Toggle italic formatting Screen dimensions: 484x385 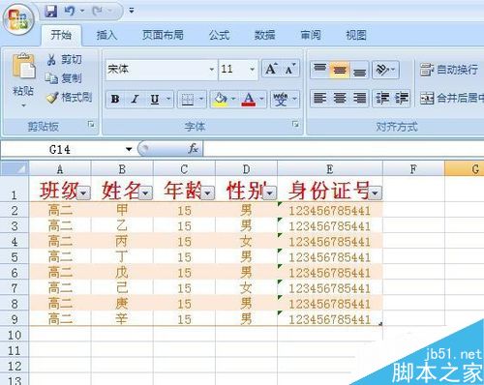(136, 99)
